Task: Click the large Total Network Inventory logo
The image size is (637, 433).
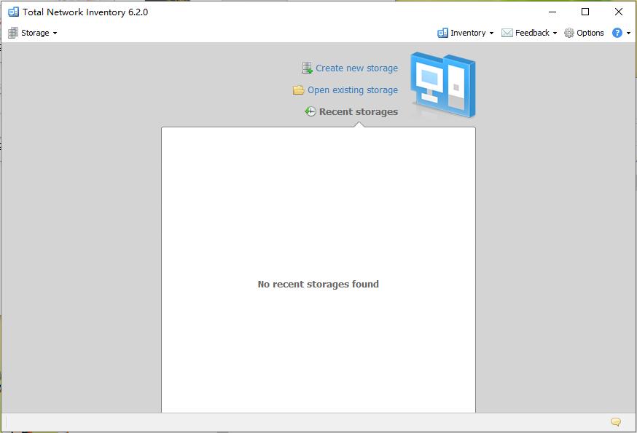Action: point(443,86)
